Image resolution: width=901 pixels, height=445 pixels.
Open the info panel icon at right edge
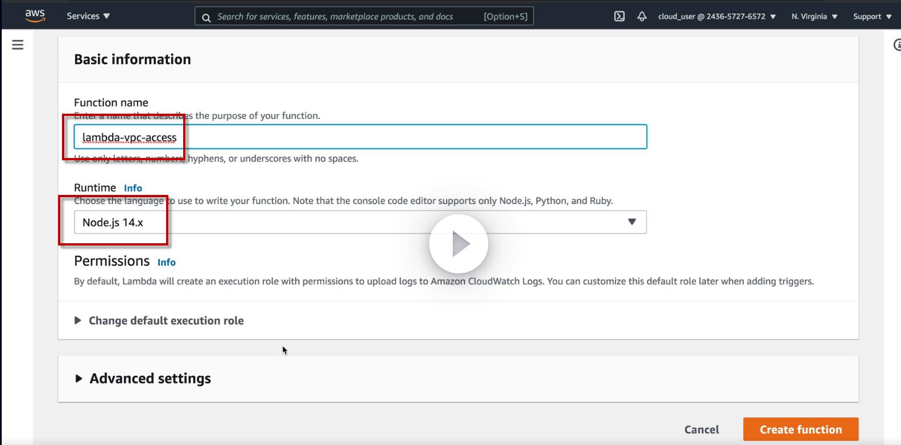(x=897, y=44)
